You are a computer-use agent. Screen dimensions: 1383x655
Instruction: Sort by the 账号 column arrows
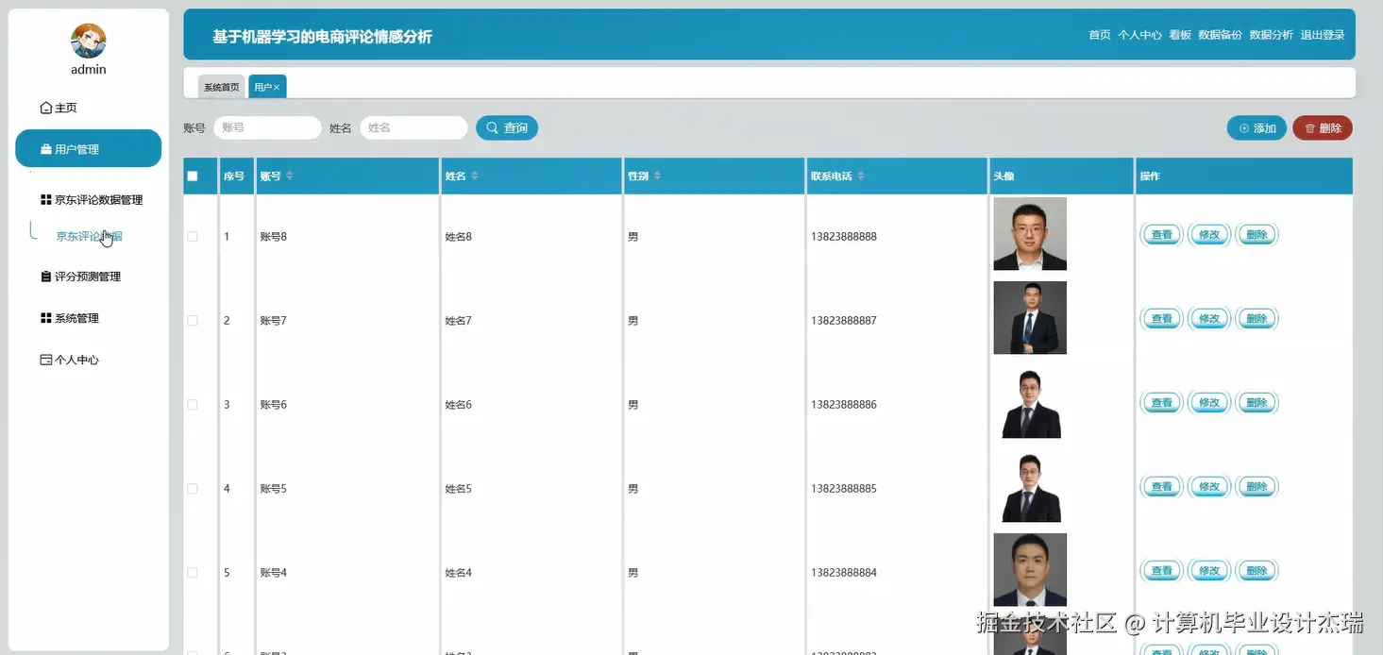tap(290, 176)
